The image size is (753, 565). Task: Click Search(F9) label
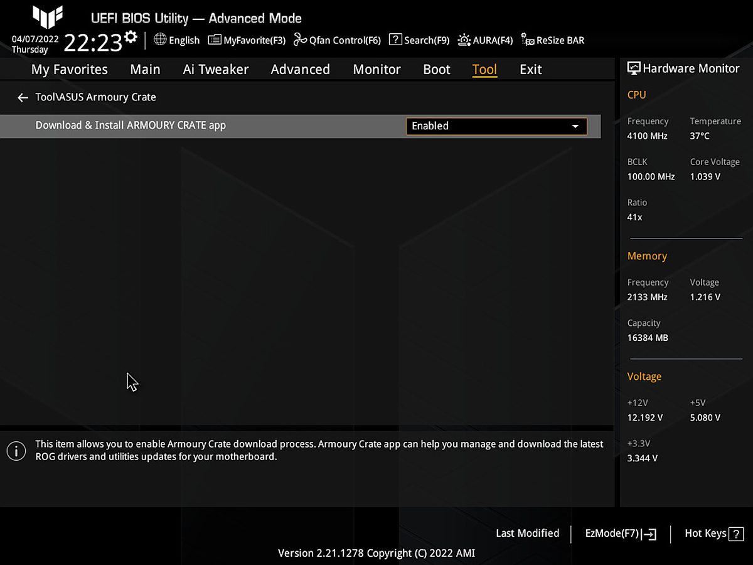pos(427,40)
